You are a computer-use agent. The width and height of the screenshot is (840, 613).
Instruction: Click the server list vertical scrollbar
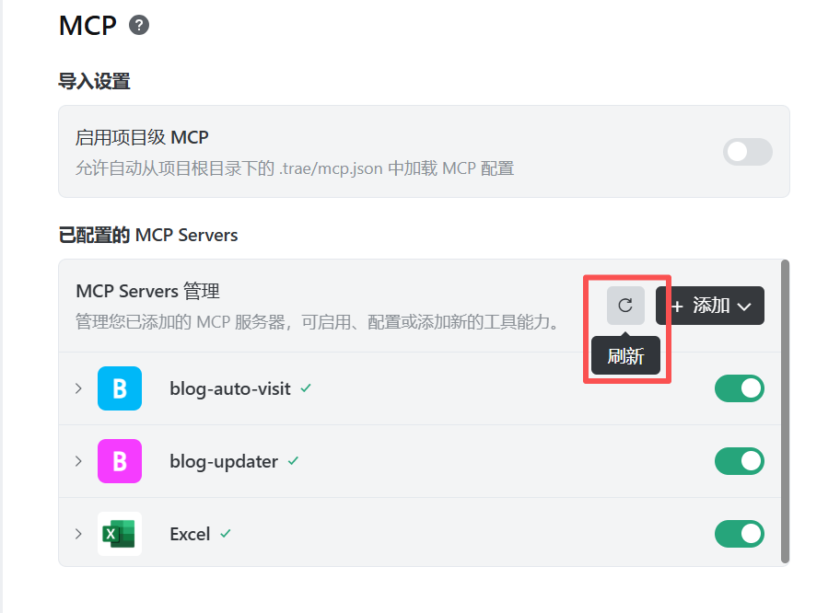(785, 411)
